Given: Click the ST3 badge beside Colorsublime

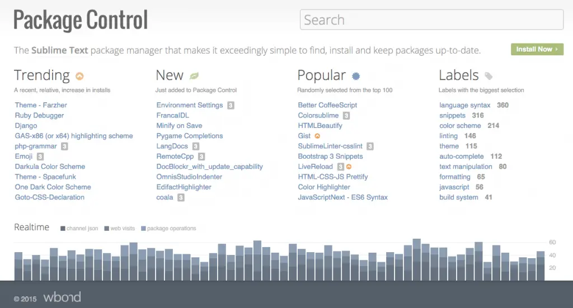Looking at the screenshot, I should (x=346, y=116).
